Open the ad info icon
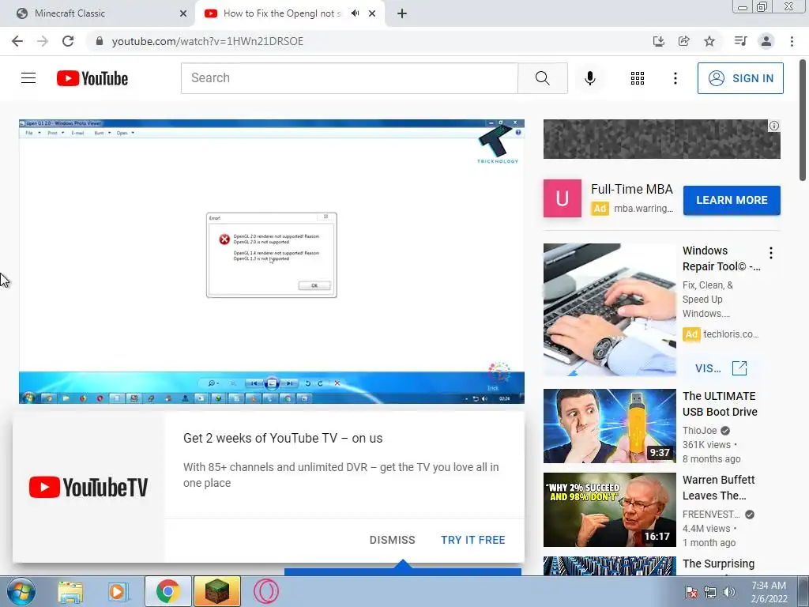 (x=774, y=126)
